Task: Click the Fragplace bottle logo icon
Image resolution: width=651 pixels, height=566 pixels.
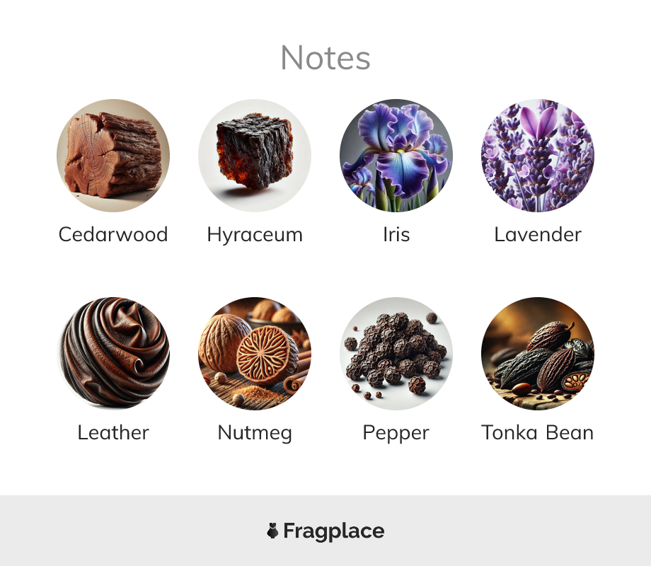Action: [x=272, y=531]
